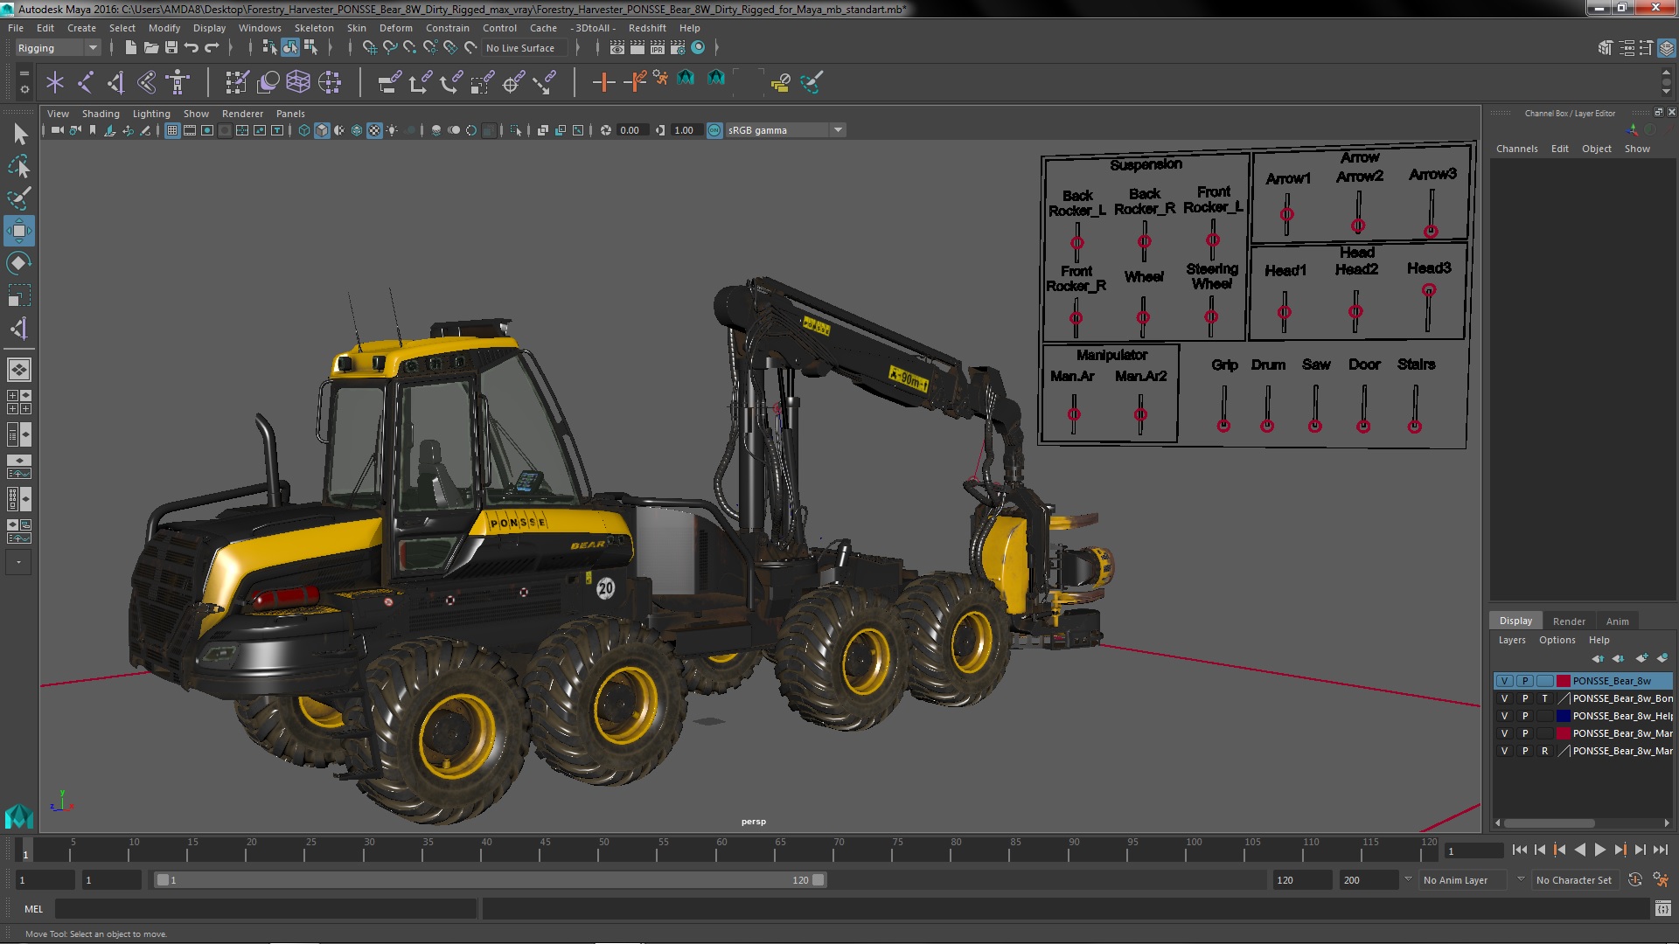
Task: Select the Move tool in the toolbox
Action: point(19,231)
